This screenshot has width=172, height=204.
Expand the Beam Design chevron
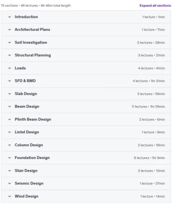pos(9,107)
